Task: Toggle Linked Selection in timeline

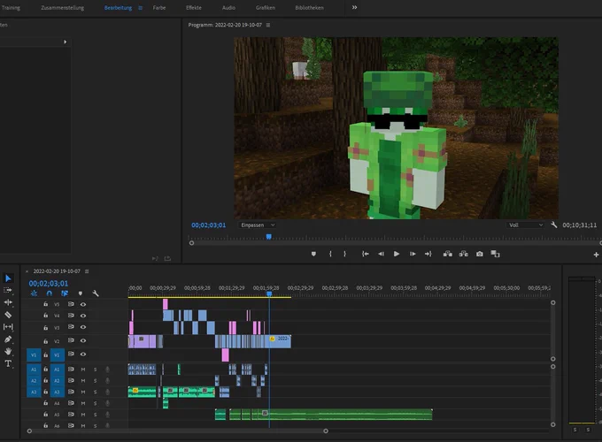Action: (65, 293)
